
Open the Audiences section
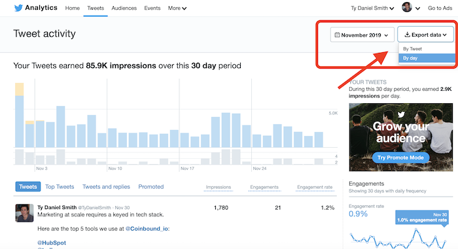click(124, 8)
